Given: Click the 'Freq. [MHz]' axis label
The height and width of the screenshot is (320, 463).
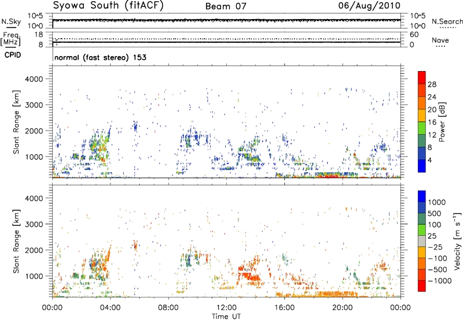Looking at the screenshot, I should [11, 39].
